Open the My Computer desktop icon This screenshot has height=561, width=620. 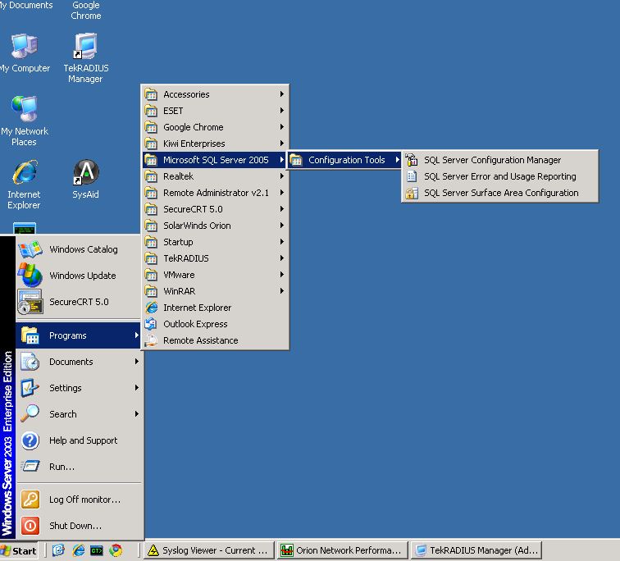coord(24,48)
